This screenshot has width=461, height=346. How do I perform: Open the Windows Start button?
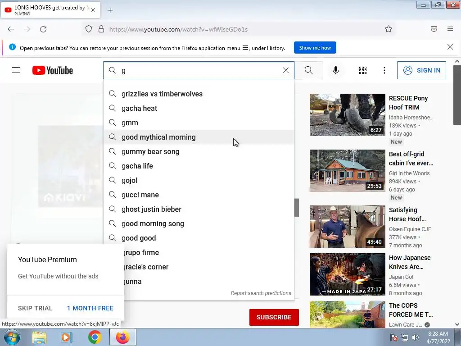point(12,337)
